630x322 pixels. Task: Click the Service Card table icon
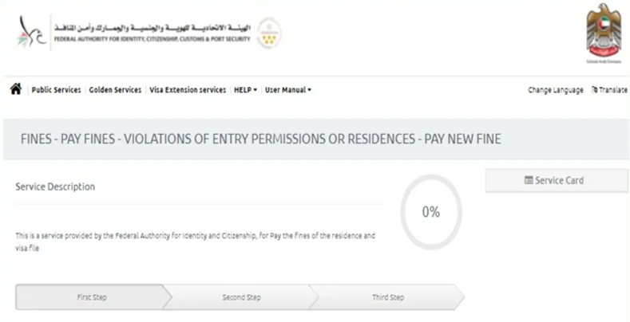pyautogui.click(x=529, y=180)
